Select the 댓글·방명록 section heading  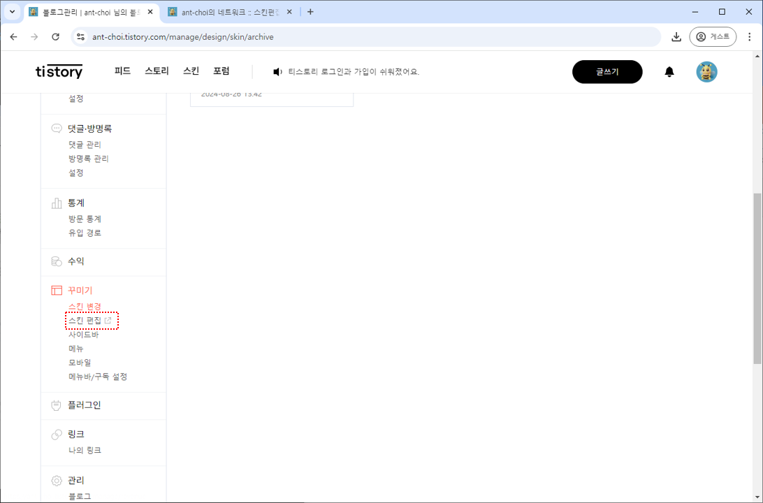coord(89,129)
